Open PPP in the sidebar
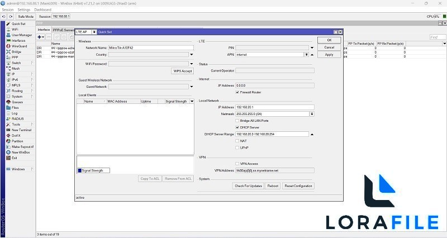The image size is (447, 238). point(15,58)
